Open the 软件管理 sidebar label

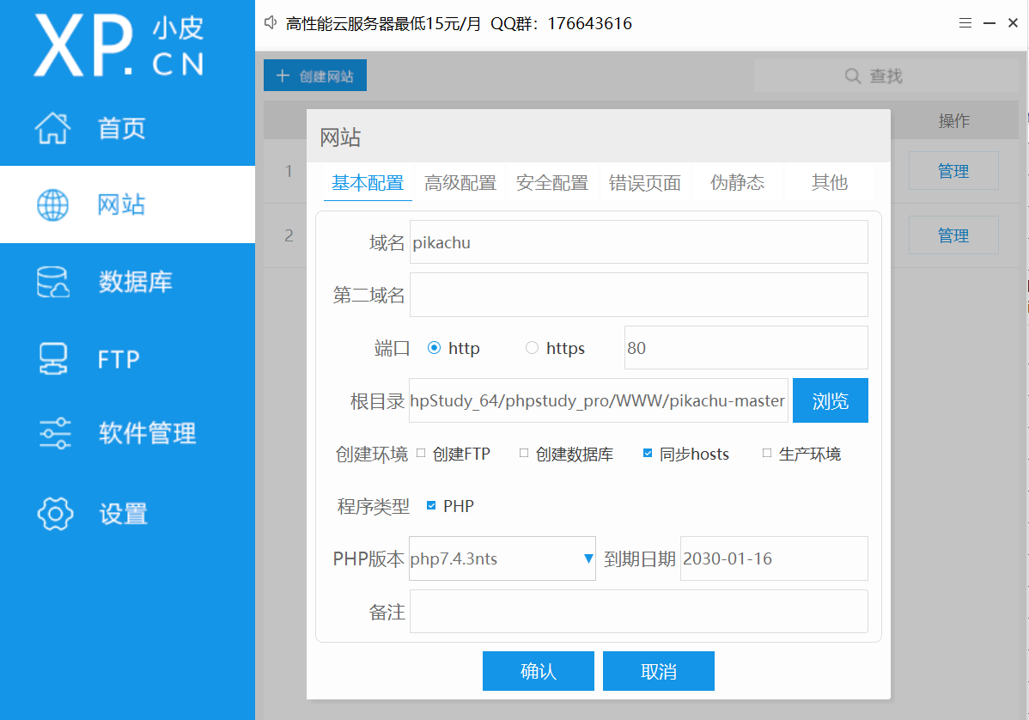click(148, 433)
